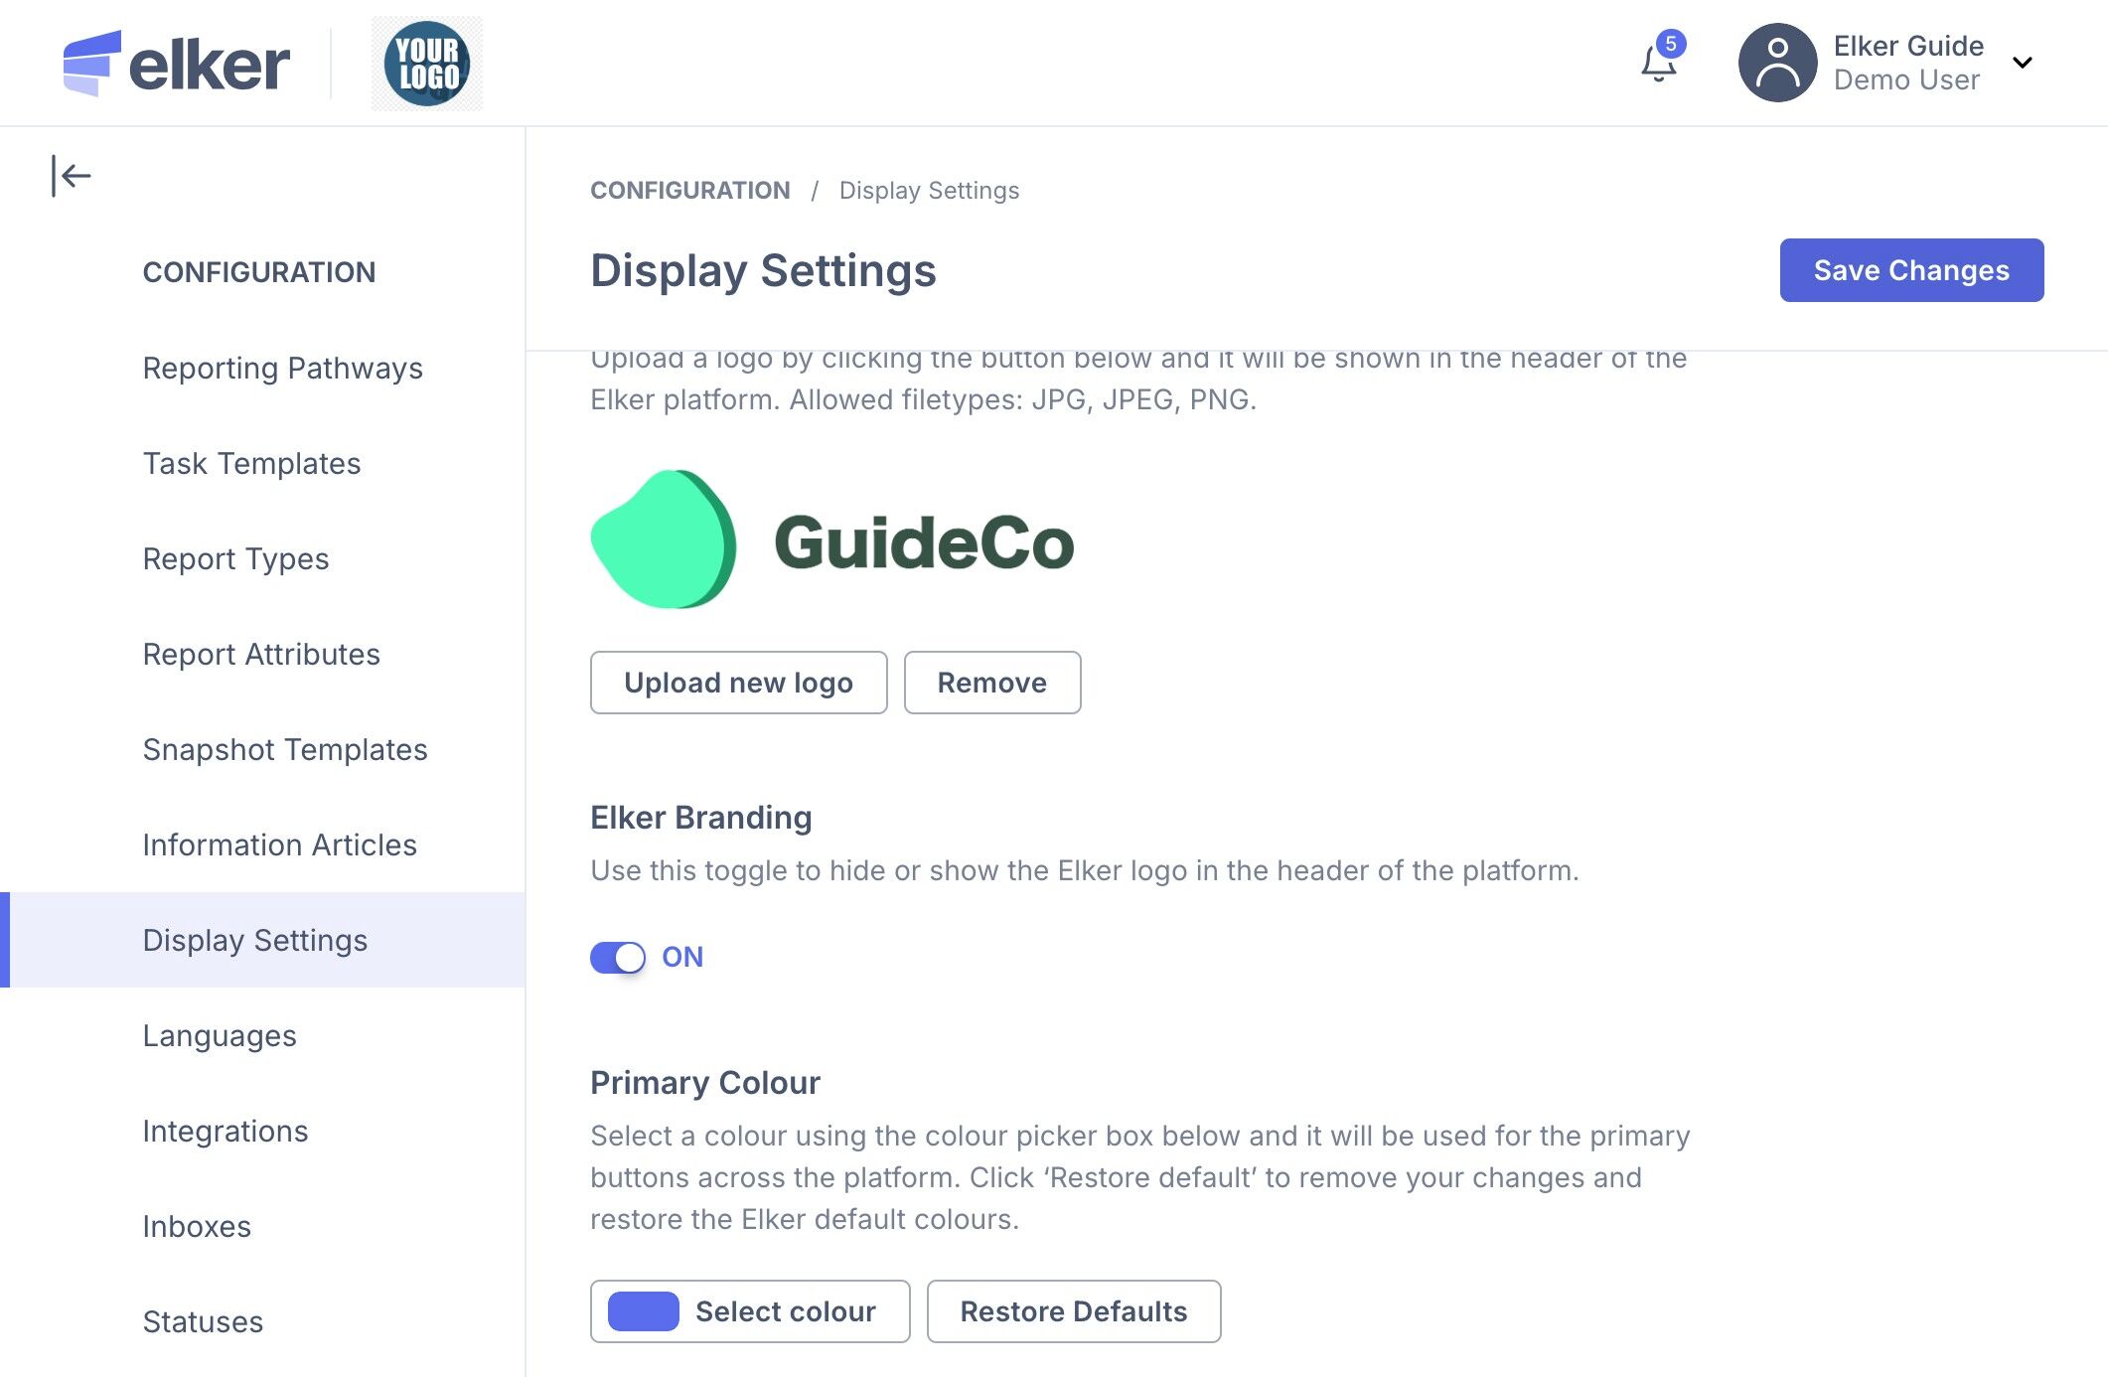Expand the user account dropdown chevron
The image size is (2108, 1377).
(2022, 64)
